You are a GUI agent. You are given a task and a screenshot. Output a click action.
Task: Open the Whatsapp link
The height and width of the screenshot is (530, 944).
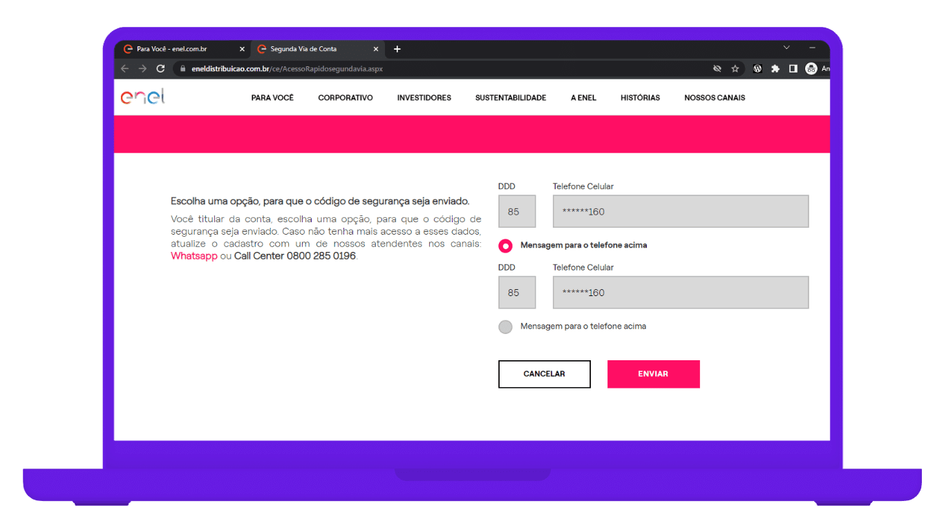click(194, 256)
